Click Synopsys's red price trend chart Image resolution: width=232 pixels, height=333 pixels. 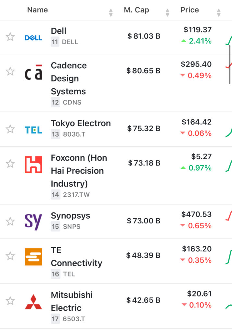229,216
